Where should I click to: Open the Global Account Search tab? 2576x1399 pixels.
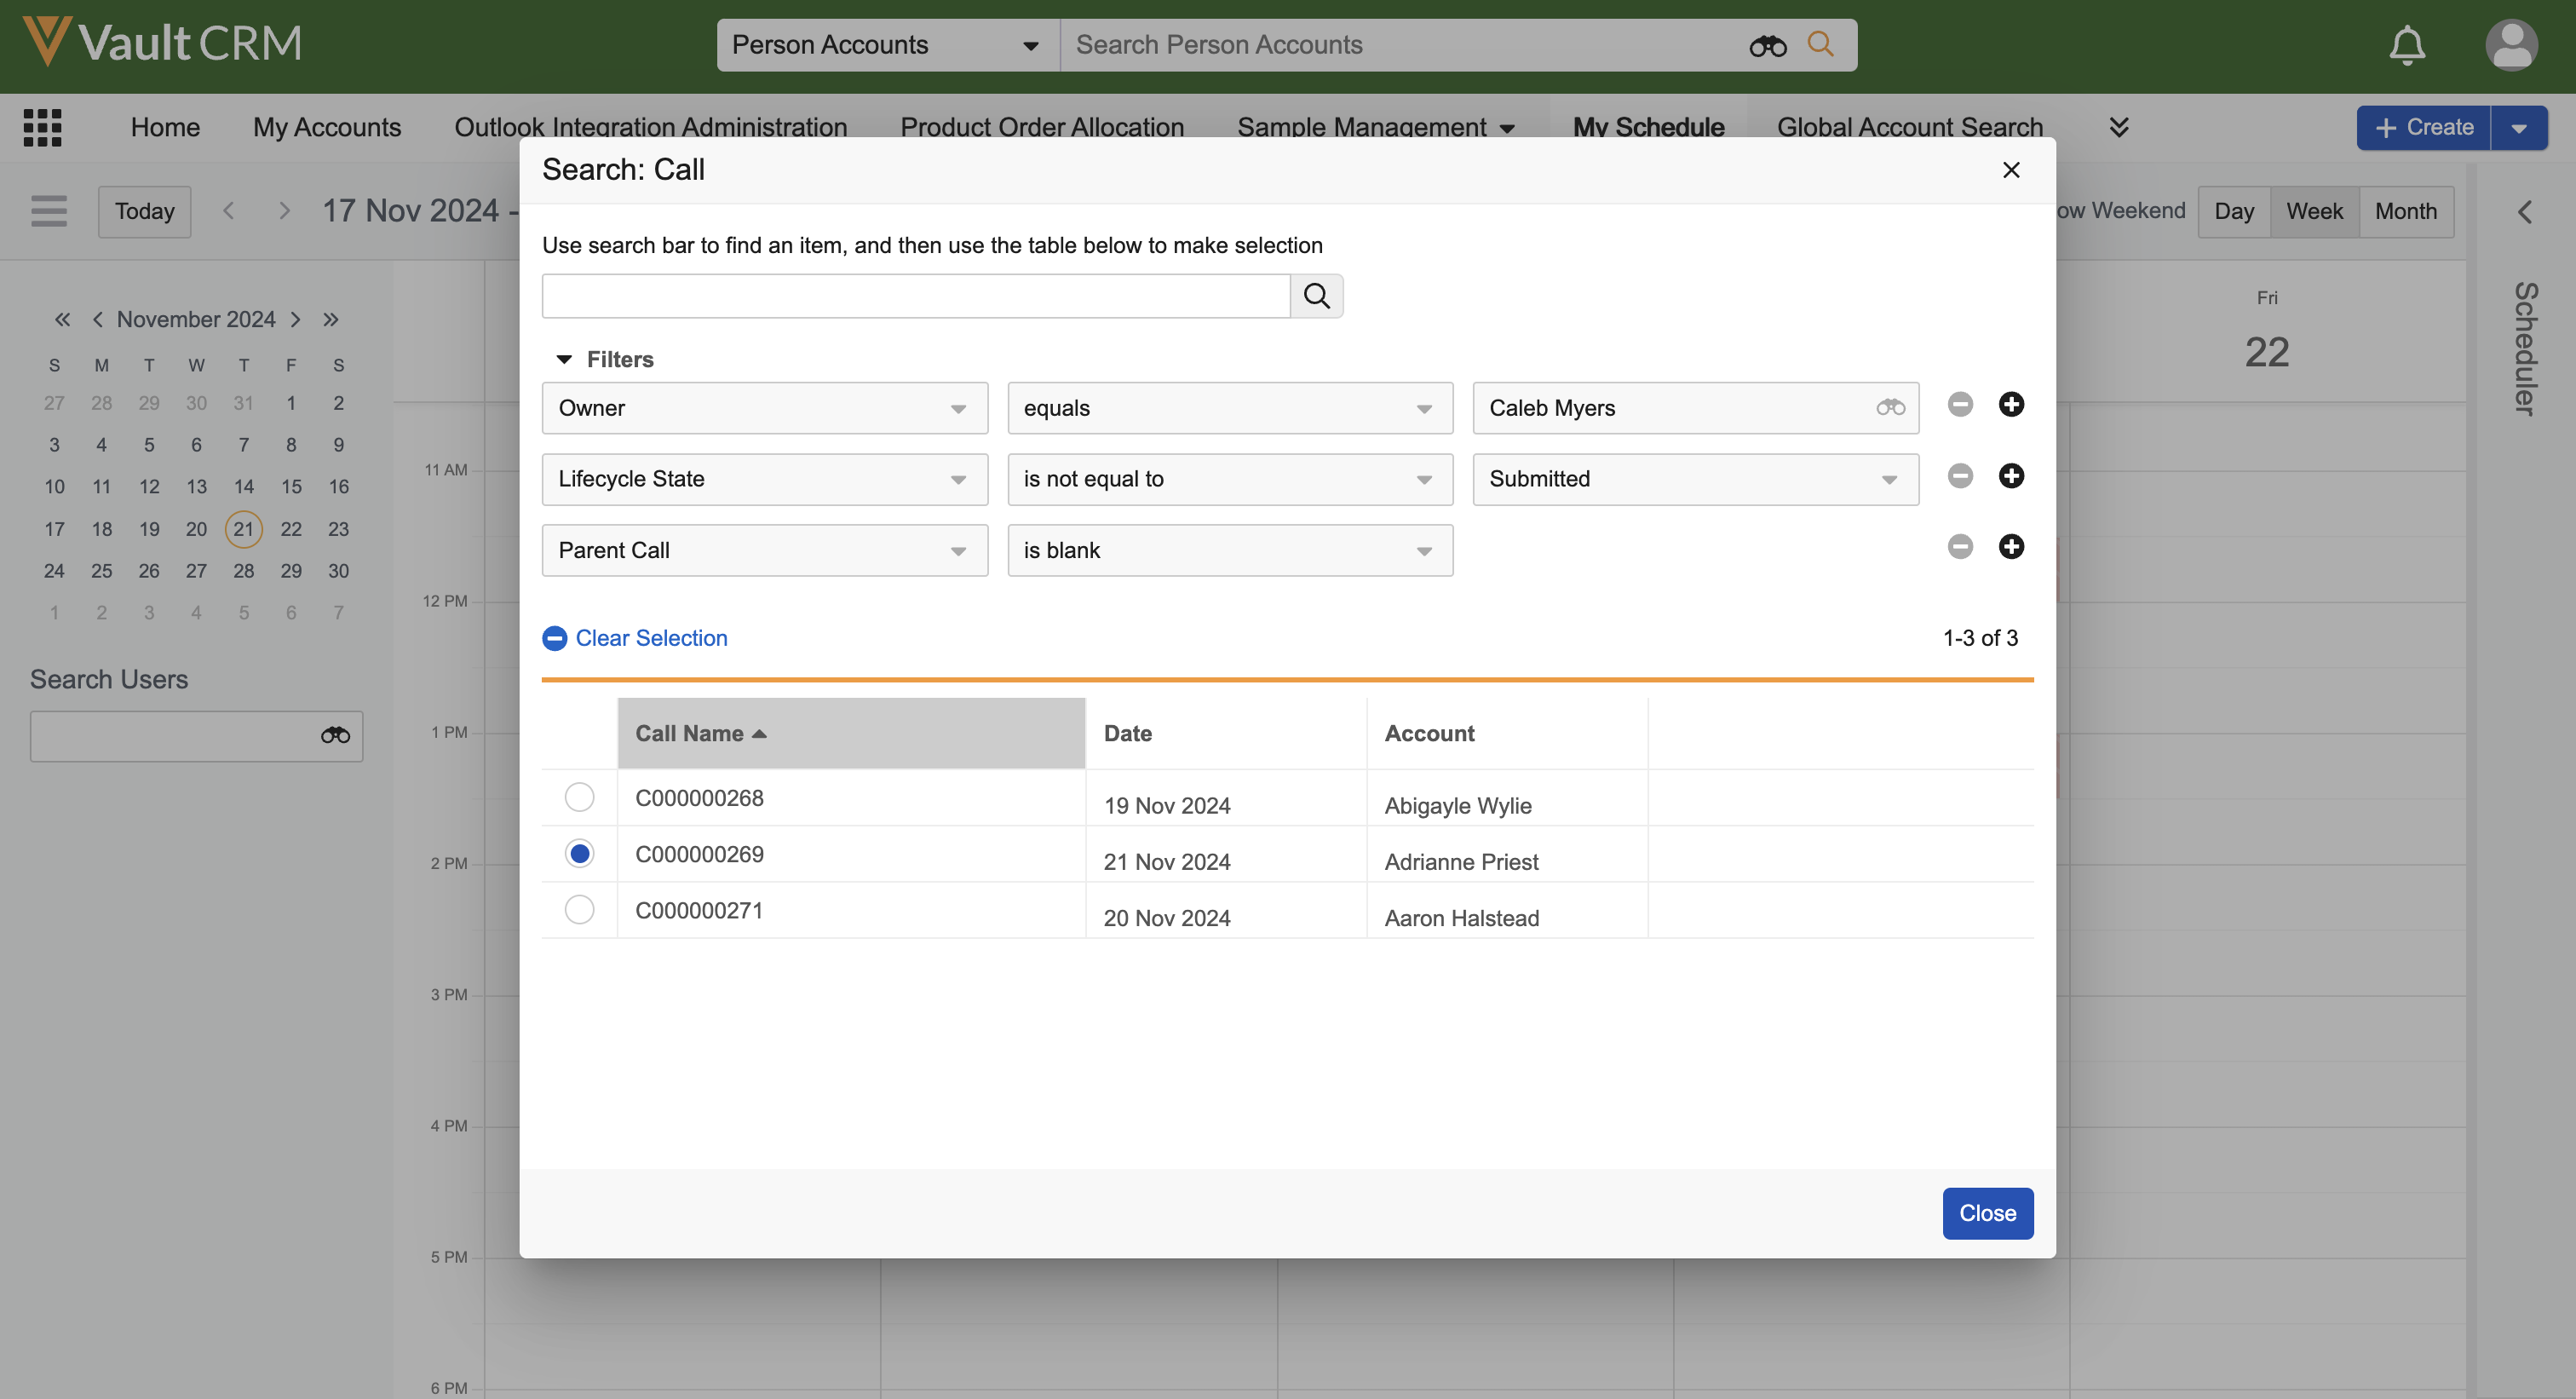coord(1909,127)
